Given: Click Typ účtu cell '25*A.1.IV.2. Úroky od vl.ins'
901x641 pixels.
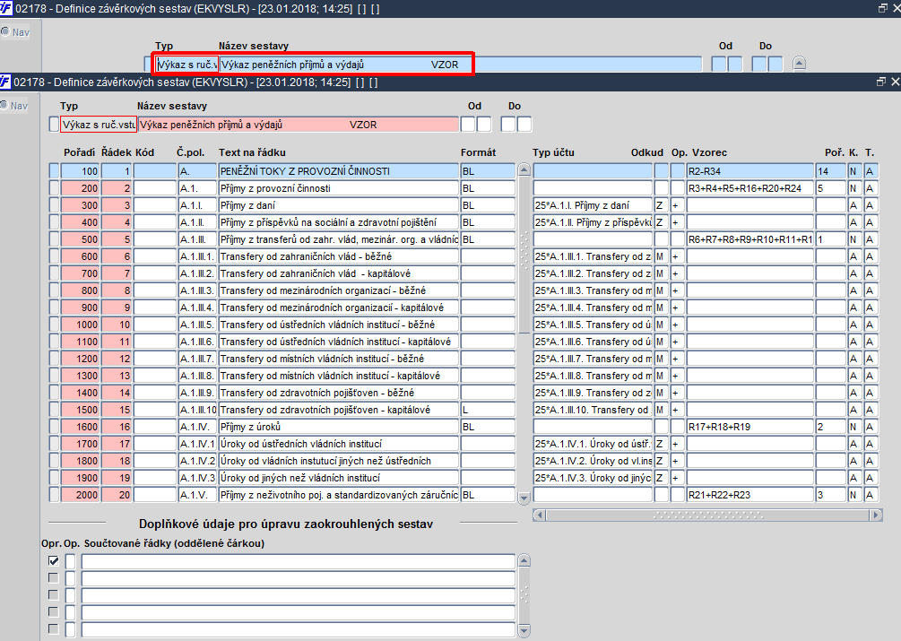Looking at the screenshot, I should point(593,461).
